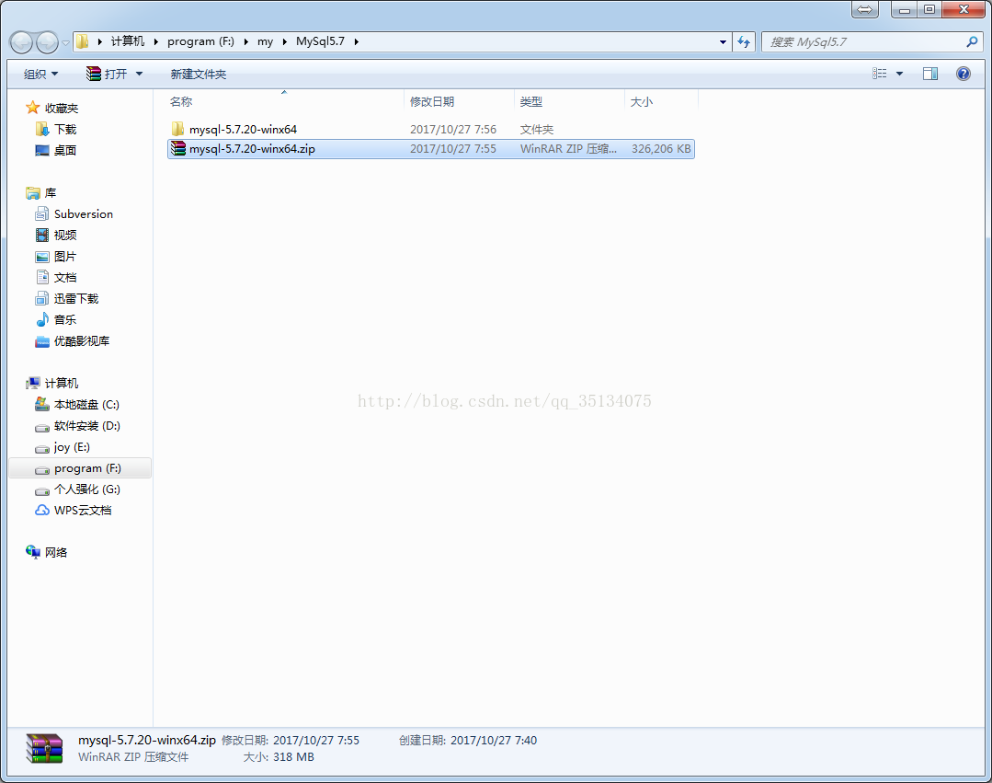Open the 组织 menu
992x783 pixels.
tap(40, 74)
